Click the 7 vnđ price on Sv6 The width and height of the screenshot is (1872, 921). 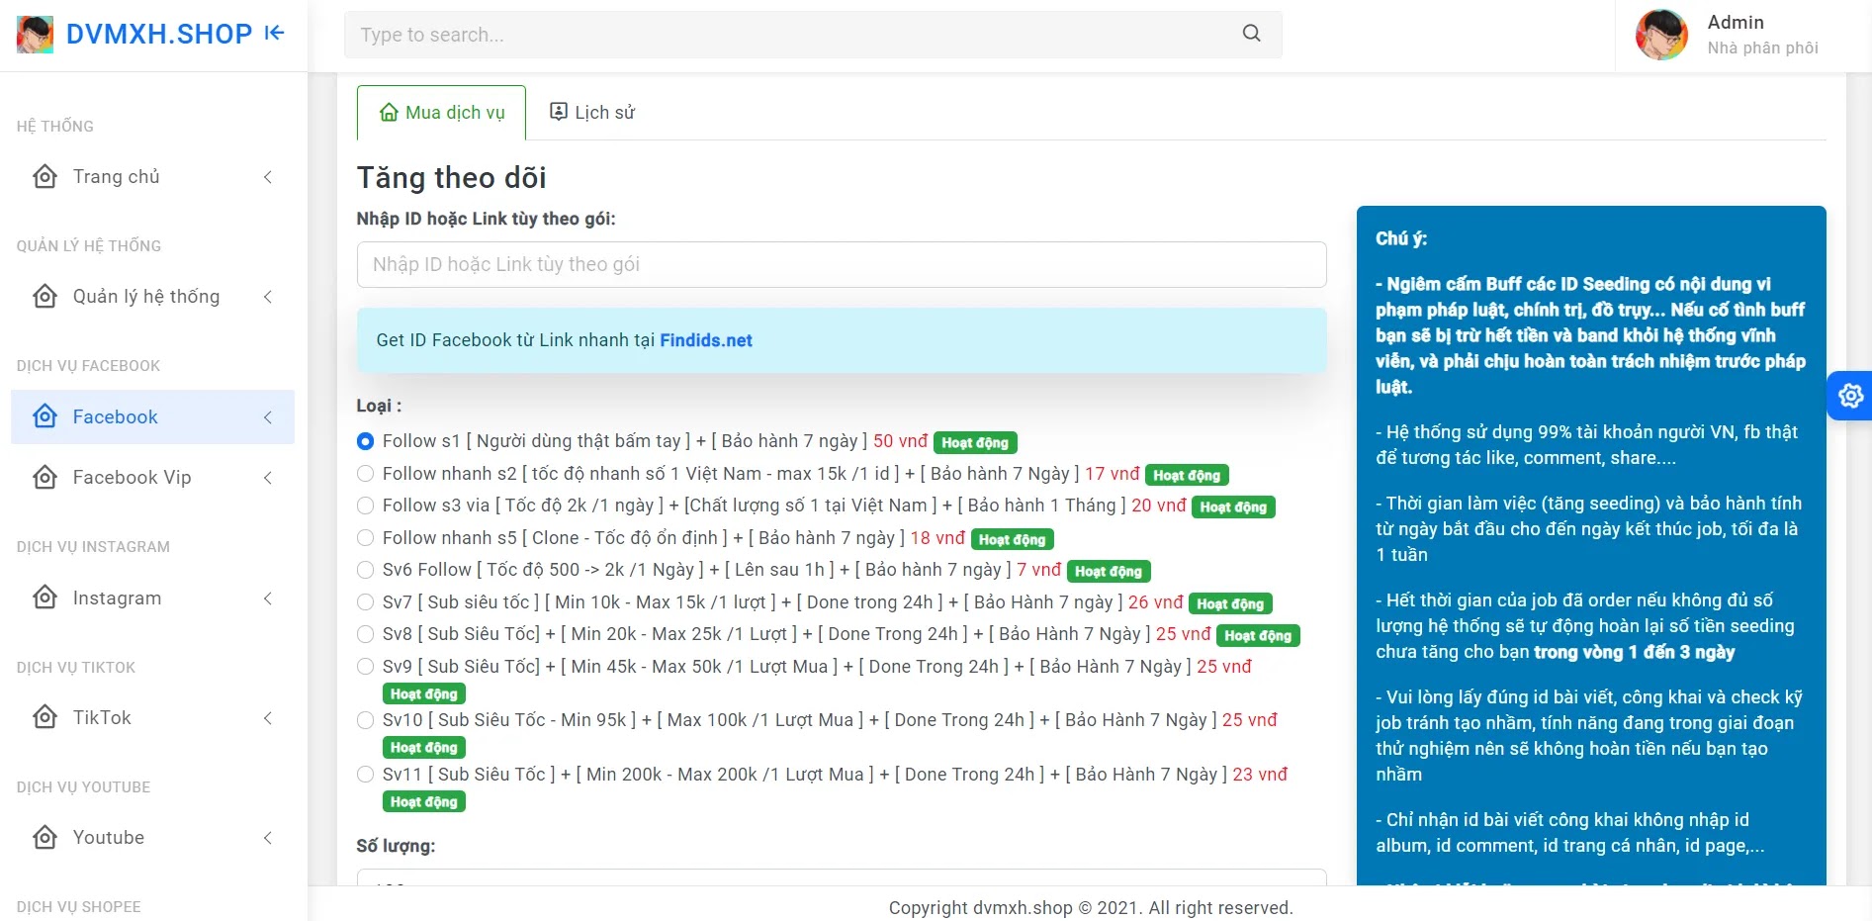pyautogui.click(x=1039, y=570)
